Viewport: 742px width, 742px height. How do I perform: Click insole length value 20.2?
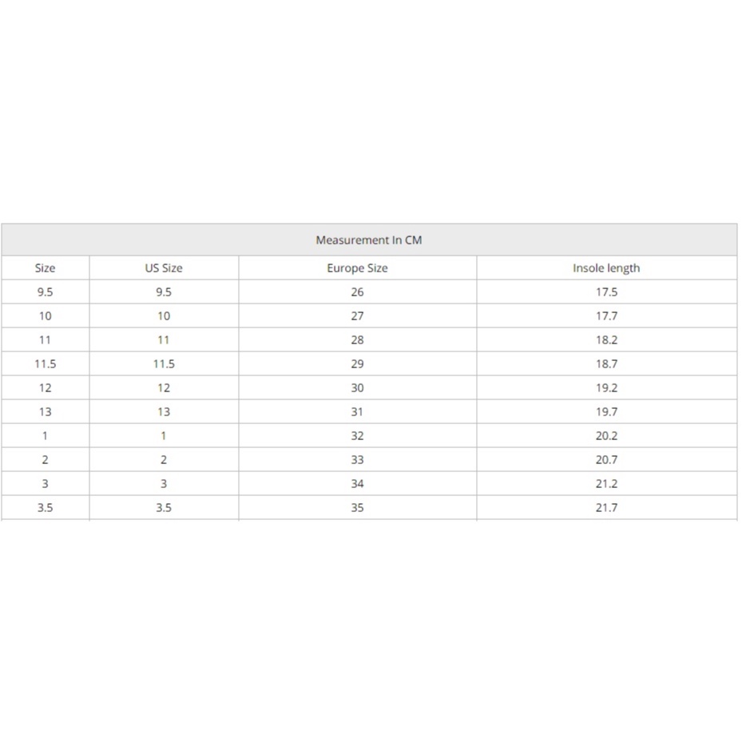(x=606, y=436)
